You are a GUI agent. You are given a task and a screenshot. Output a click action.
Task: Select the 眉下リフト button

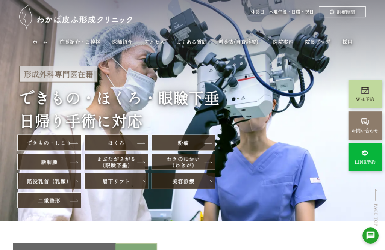click(x=116, y=181)
